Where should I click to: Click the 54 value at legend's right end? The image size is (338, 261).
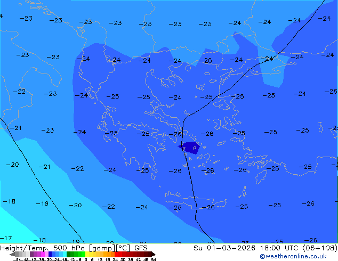click(x=154, y=259)
